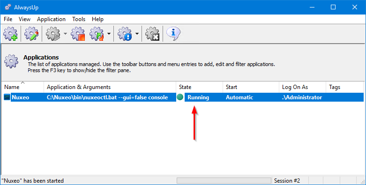Open the Restart Application dropdown arrow
Screen dimensions: 366x185
click(109, 34)
